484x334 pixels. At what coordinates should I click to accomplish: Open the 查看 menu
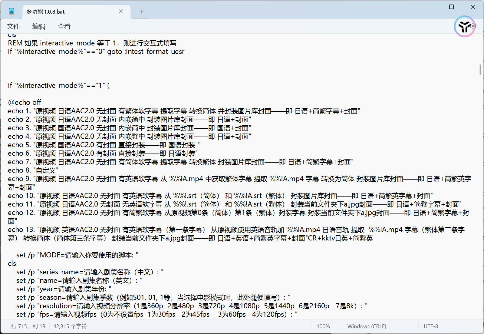click(x=64, y=27)
